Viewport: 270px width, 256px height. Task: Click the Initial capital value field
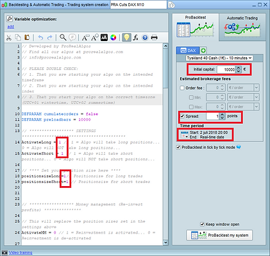(226, 69)
